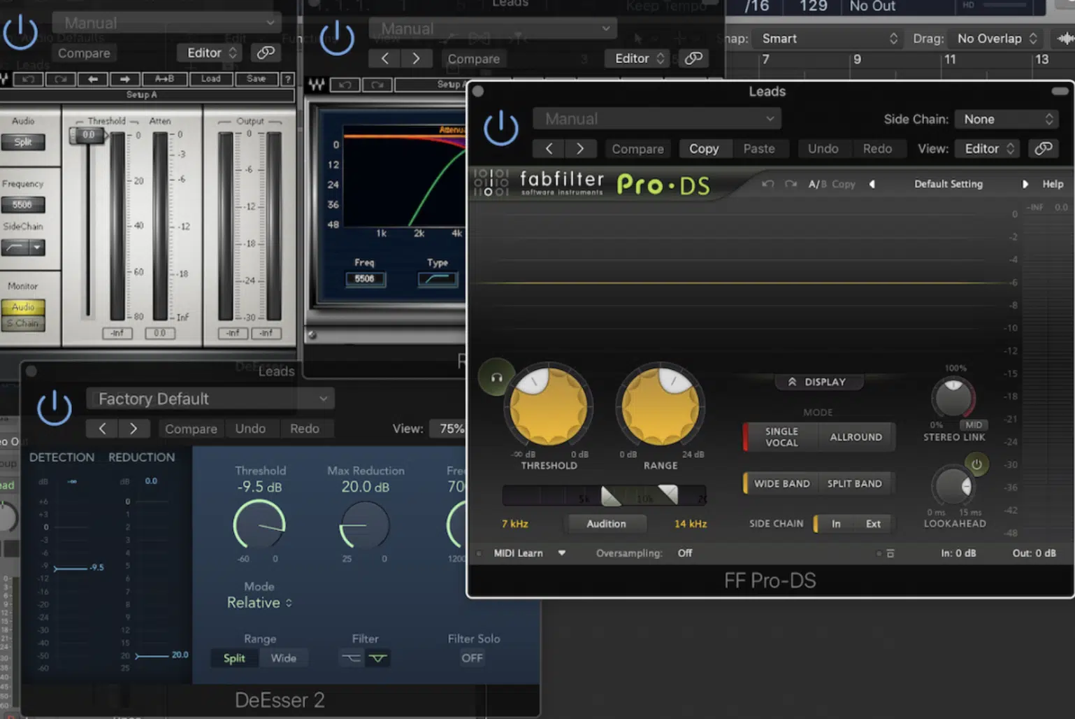Image resolution: width=1075 pixels, height=719 pixels.
Task: Toggle the lookahead power icon in Pro-DS
Action: [976, 464]
